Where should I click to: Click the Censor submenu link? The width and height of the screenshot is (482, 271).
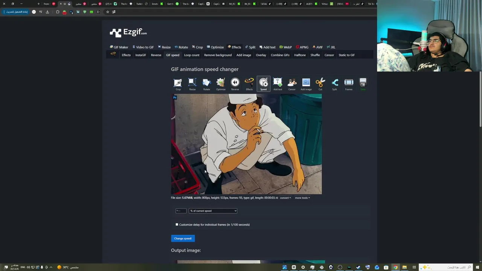(329, 55)
